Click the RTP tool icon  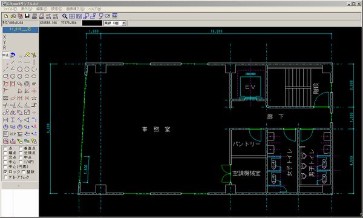tap(13, 134)
